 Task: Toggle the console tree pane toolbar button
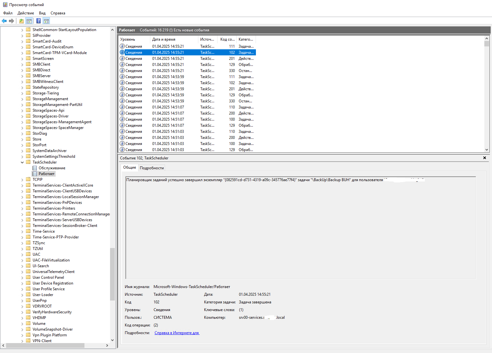[29, 21]
